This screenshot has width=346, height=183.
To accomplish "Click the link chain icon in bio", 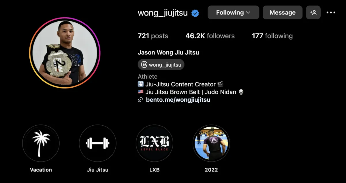I will [140, 100].
